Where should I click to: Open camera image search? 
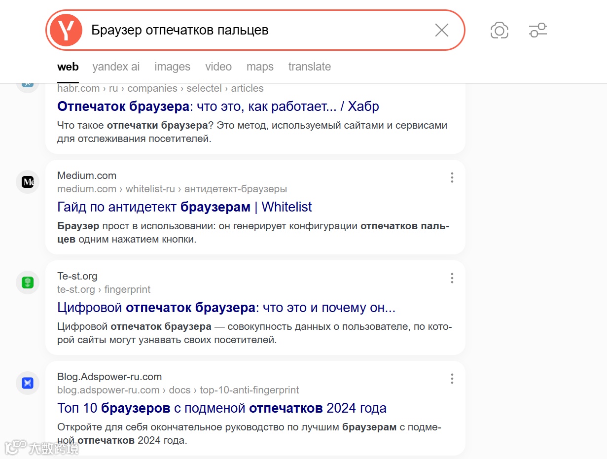point(499,31)
